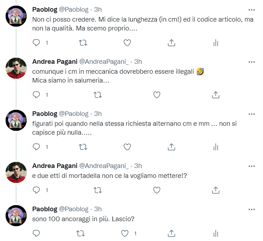
Task: Open the 3h timestamp on the 'figurati poi' tweet
Action: point(98,114)
